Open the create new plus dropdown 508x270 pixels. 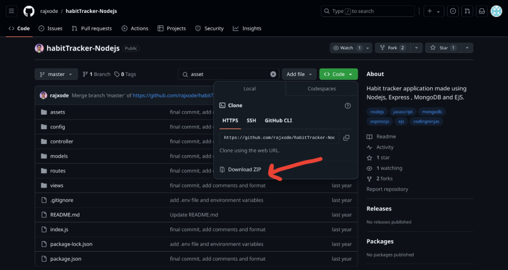pos(433,11)
